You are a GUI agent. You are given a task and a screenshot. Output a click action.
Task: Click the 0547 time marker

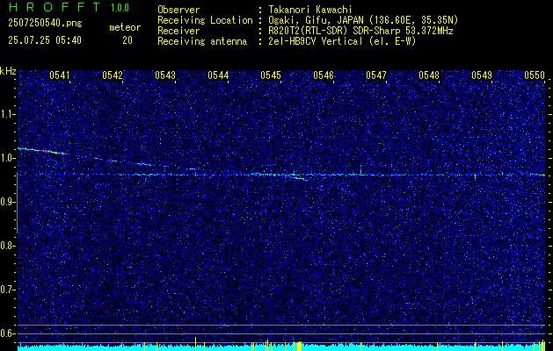coord(376,75)
